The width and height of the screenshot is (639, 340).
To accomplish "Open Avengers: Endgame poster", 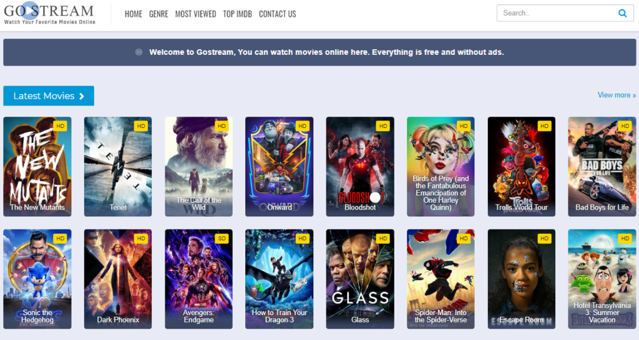I will [199, 279].
